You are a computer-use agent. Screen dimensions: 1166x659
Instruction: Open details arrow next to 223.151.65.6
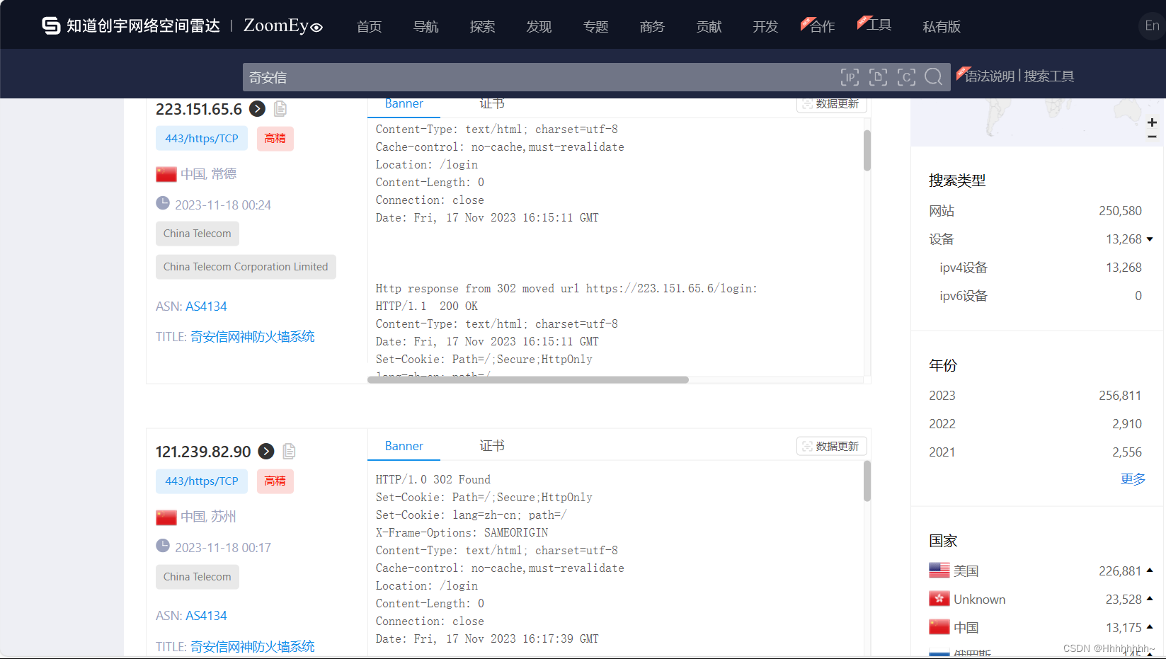[x=258, y=108]
